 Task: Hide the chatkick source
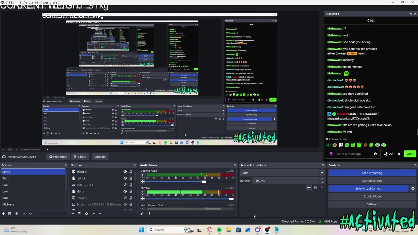coord(125,172)
